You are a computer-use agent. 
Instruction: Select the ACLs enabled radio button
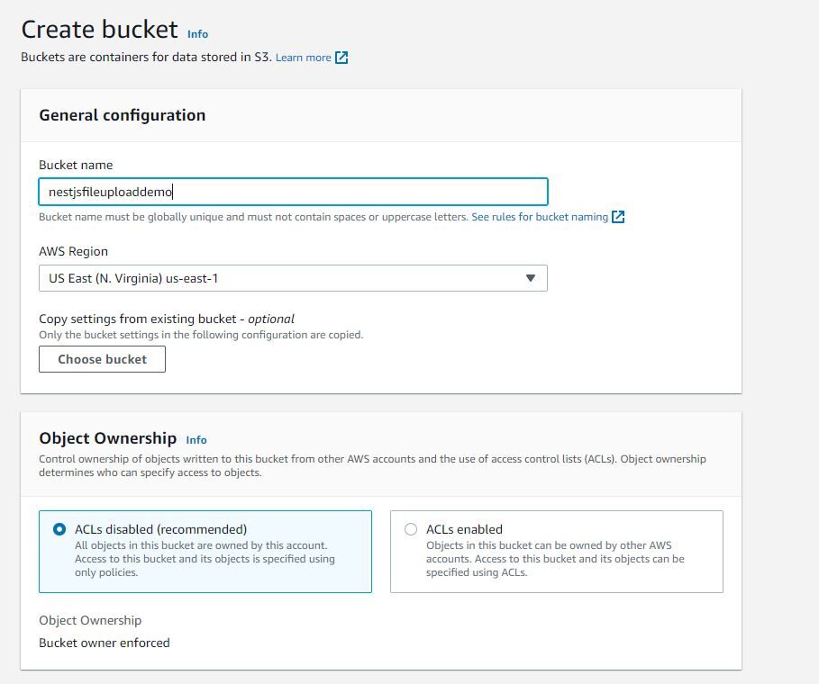[411, 529]
